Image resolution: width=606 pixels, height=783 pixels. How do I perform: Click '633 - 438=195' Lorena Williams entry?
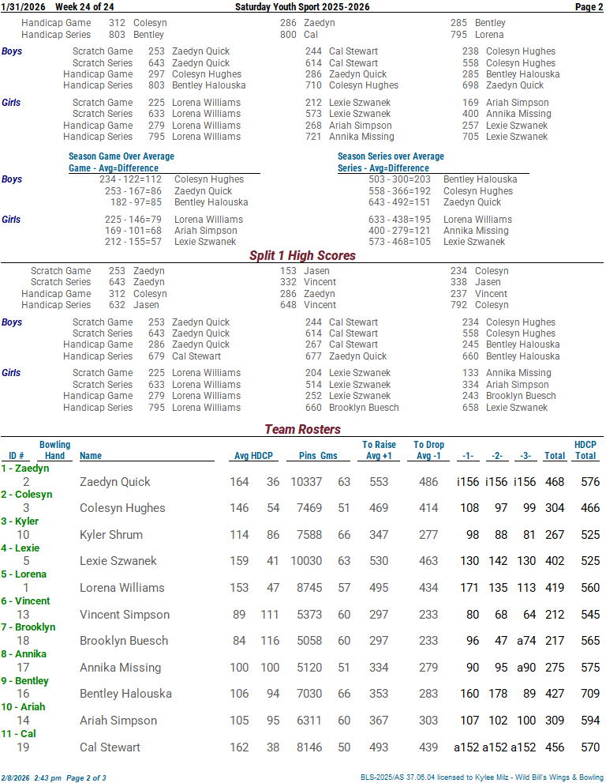pos(440,220)
